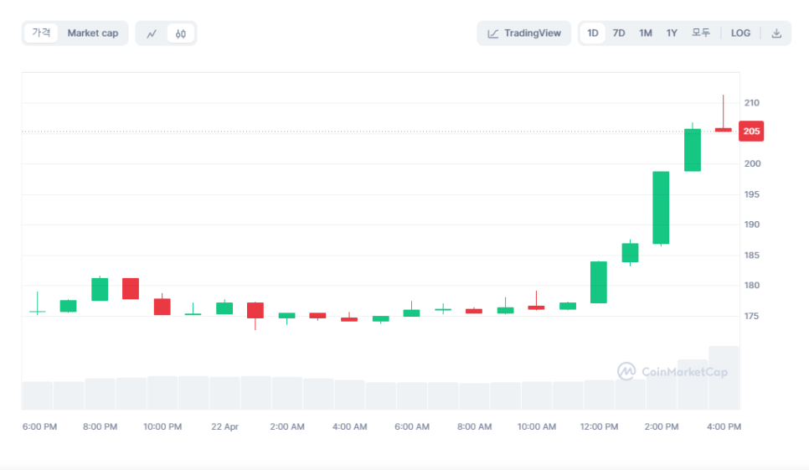
Task: Click the 200 price axis label
Action: tap(752, 163)
